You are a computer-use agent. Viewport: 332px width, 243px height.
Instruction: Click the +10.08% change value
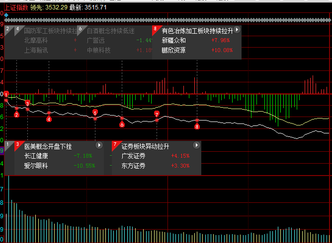click(x=222, y=50)
